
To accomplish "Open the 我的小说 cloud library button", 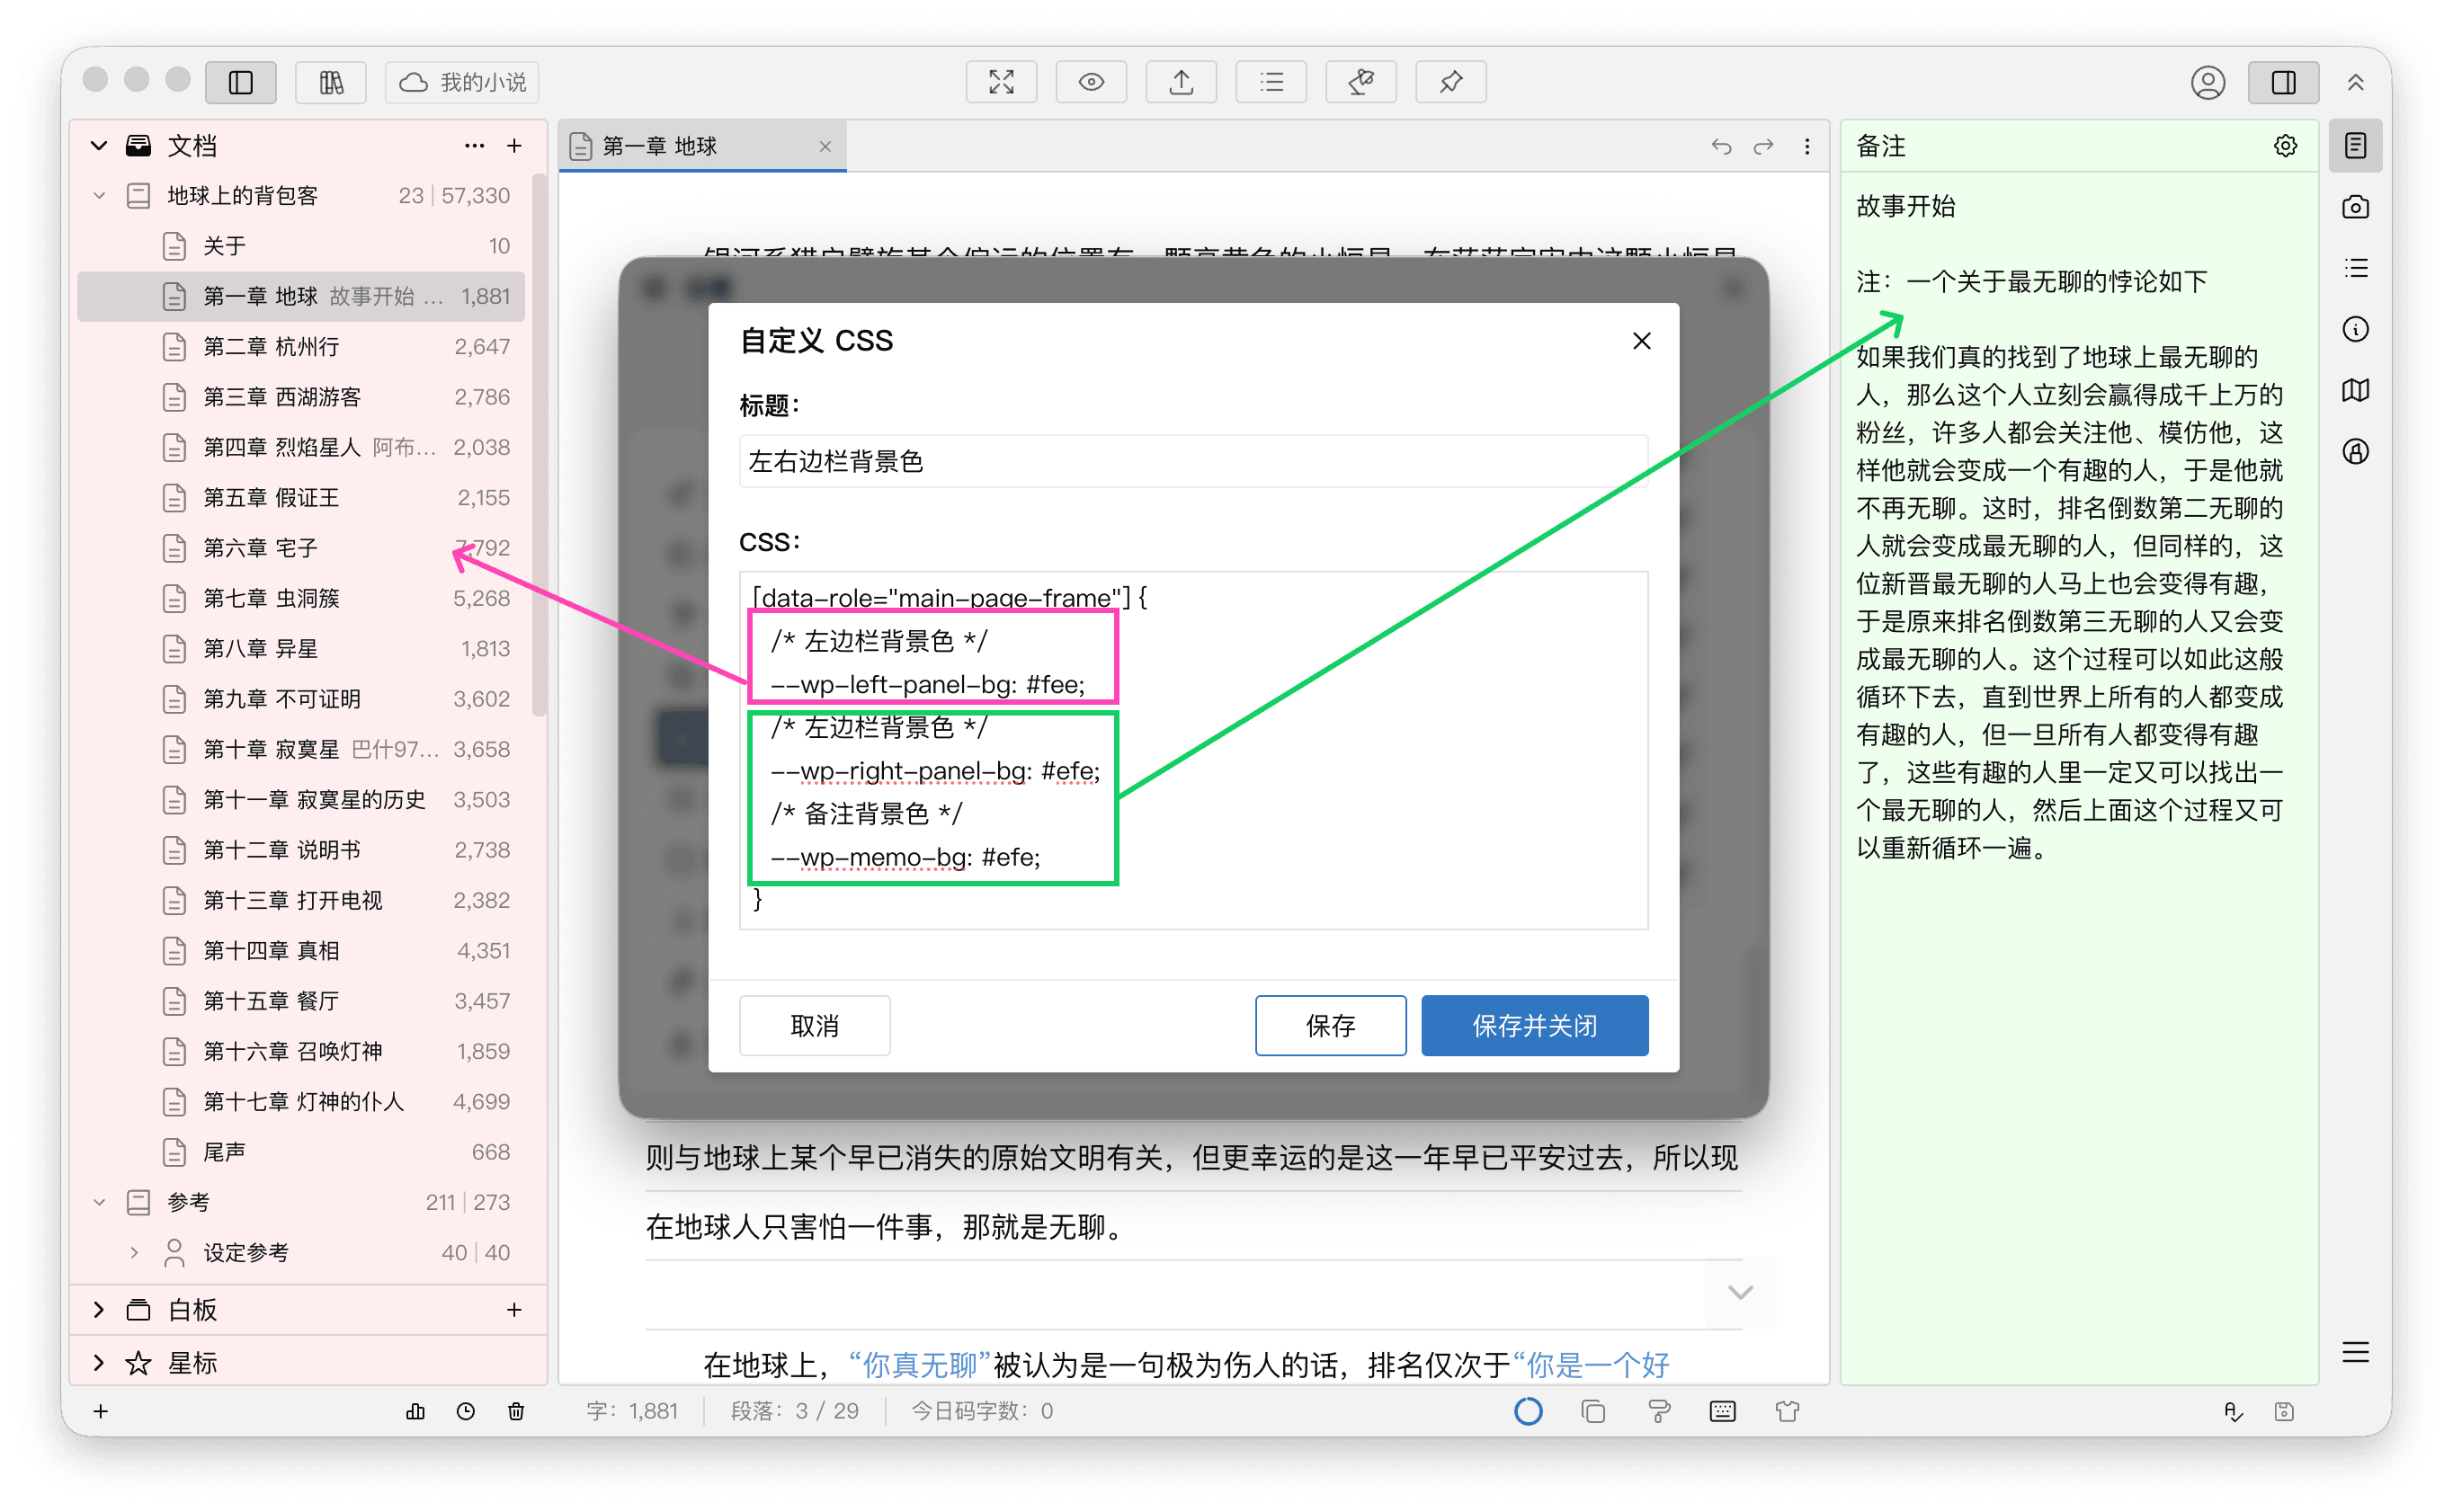I will pos(462,82).
